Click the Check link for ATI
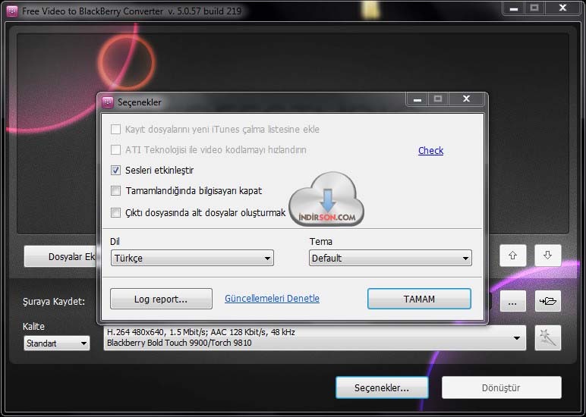 (x=430, y=150)
